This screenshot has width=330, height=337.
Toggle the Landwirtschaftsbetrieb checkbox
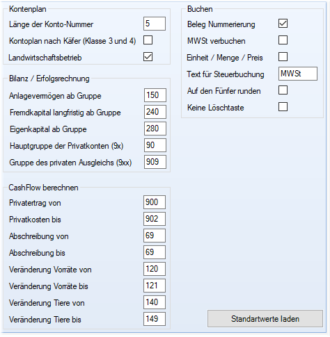click(148, 57)
